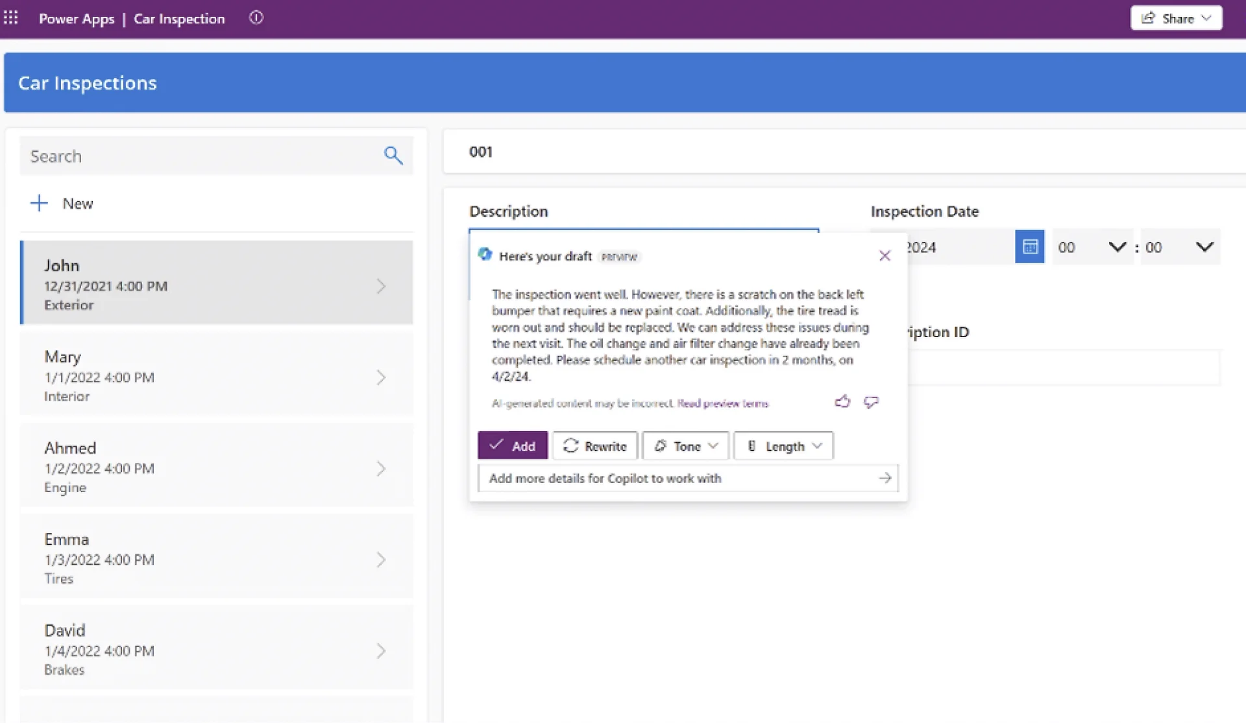
Task: Focus the Search input field
Action: click(x=216, y=156)
